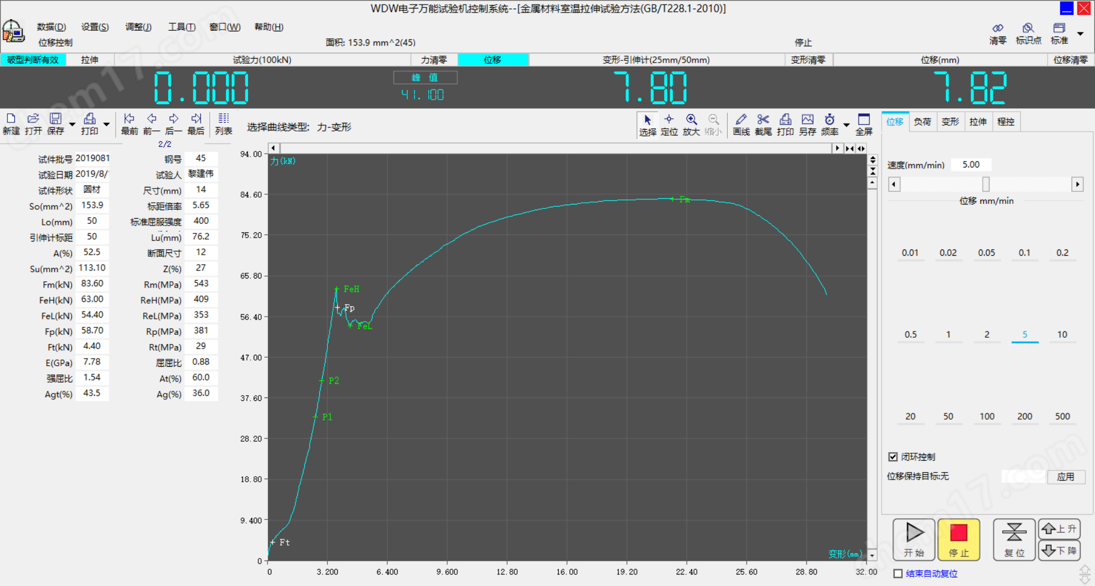Click the speed slider thumb
The image size is (1095, 586).
click(x=985, y=185)
